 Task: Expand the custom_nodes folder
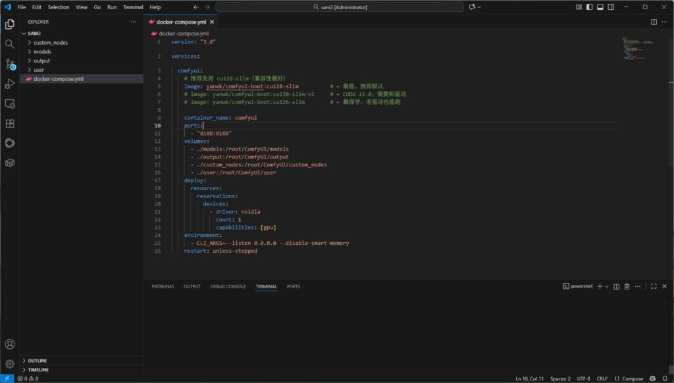50,42
